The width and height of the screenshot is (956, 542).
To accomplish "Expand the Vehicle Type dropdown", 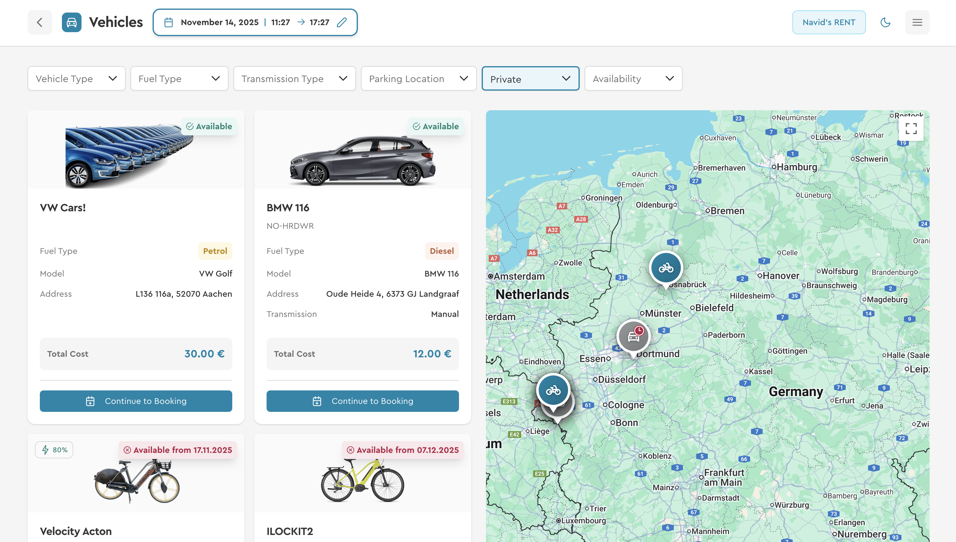I will point(76,79).
